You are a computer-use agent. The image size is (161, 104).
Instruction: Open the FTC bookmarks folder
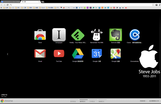(x=57, y=8)
